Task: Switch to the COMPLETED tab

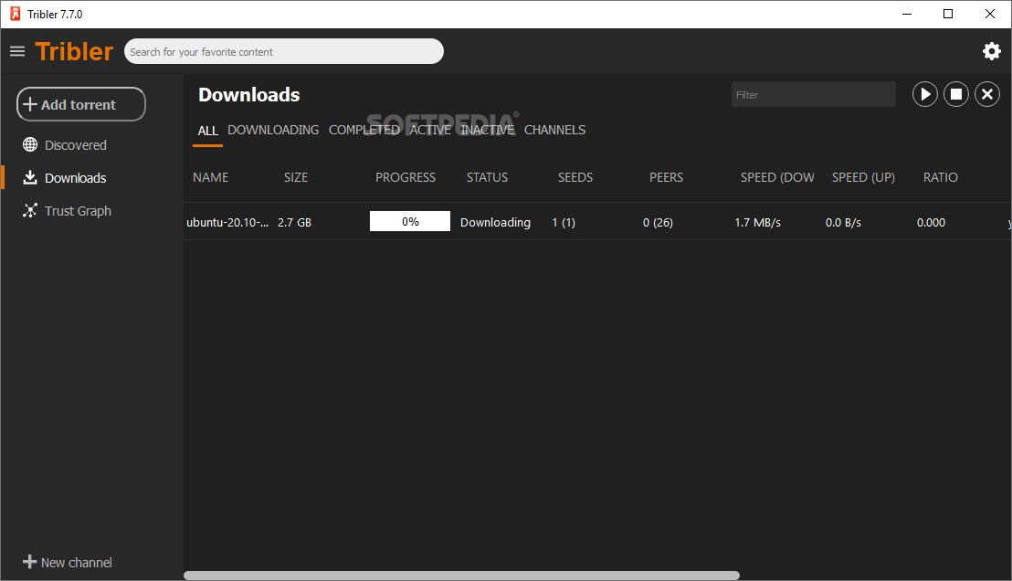Action: pyautogui.click(x=364, y=130)
